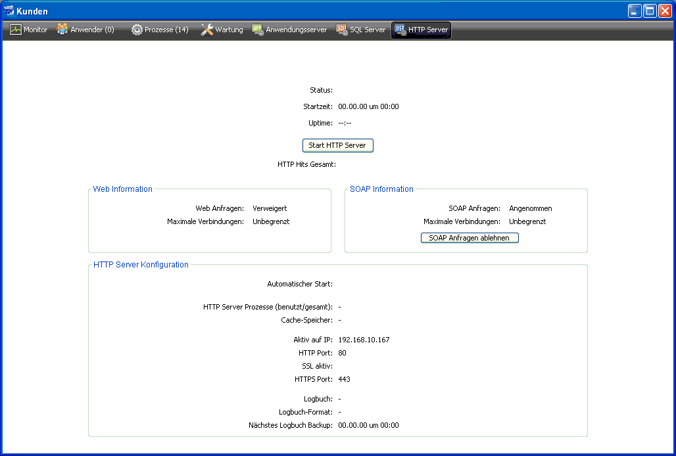Click the HTTP Server web icon

(x=400, y=30)
